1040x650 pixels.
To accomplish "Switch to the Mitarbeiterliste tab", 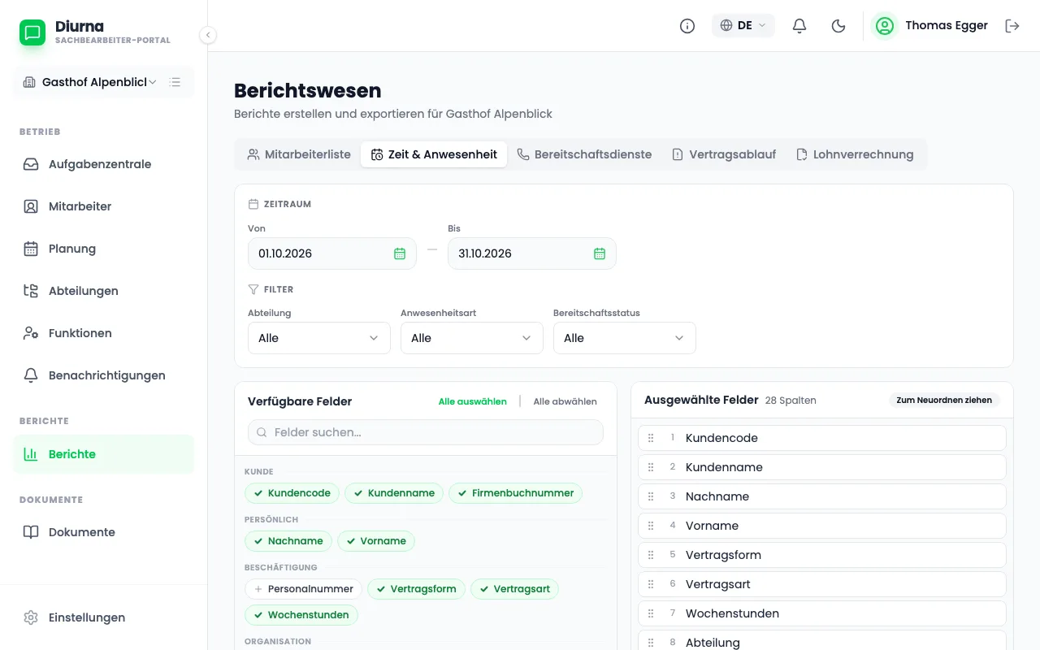I will 299,154.
